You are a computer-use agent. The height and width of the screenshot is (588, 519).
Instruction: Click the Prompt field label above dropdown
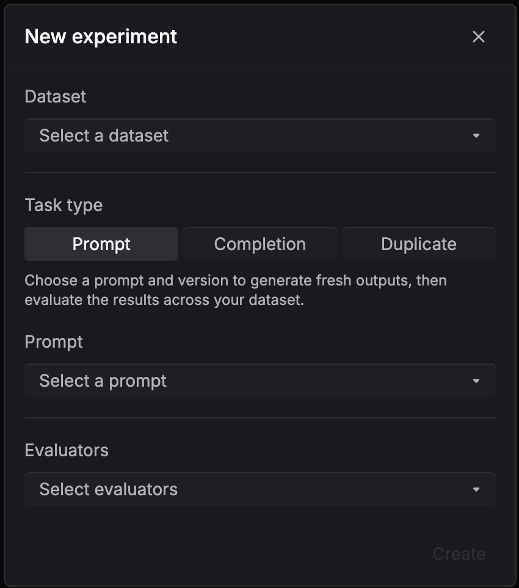point(54,342)
